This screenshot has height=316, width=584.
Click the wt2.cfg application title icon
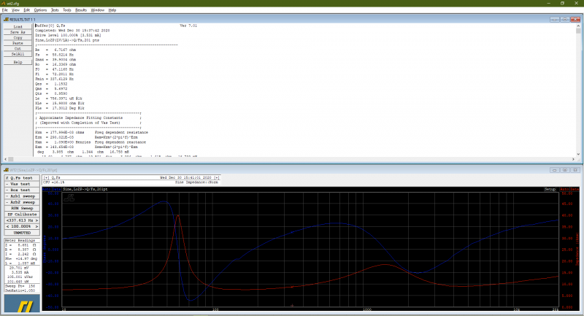(x=4, y=3)
